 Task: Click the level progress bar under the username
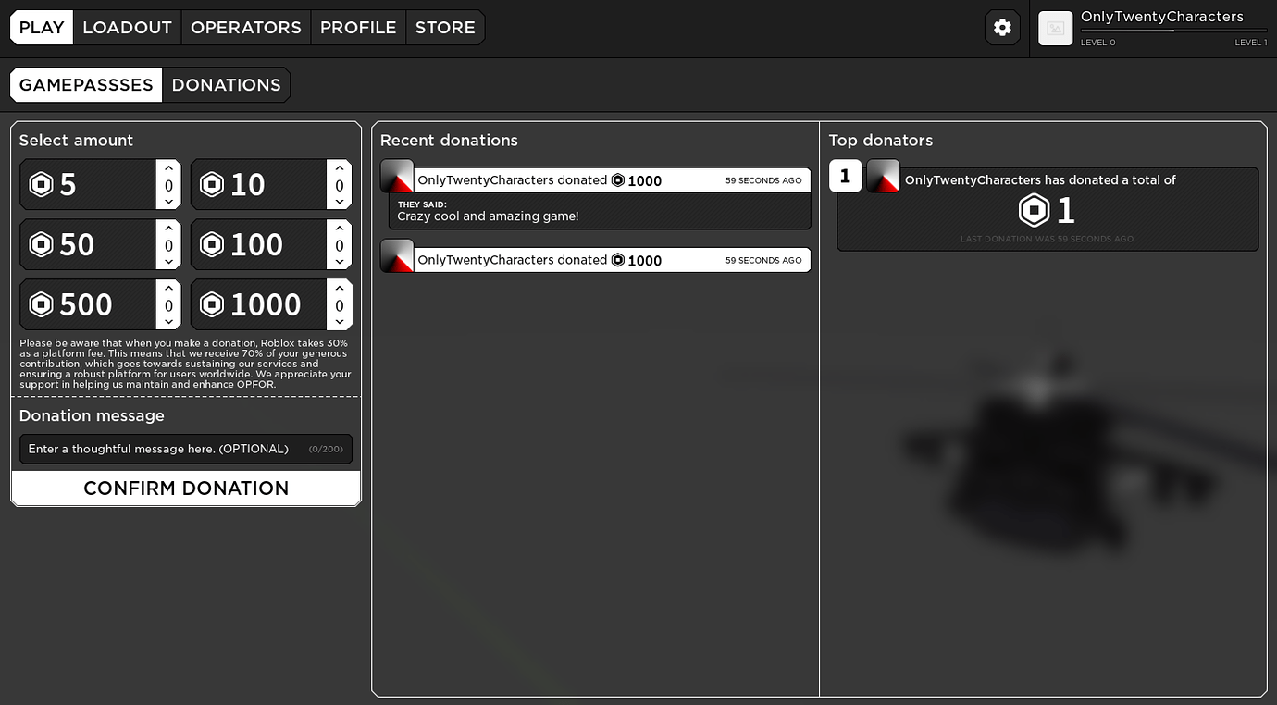coord(1174,31)
